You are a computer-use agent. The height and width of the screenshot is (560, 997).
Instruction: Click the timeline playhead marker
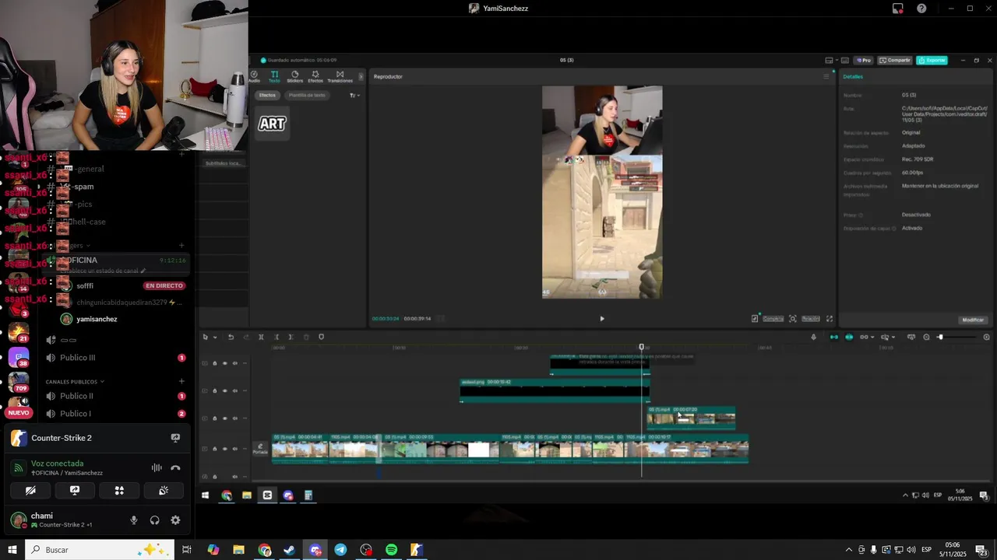click(x=642, y=347)
